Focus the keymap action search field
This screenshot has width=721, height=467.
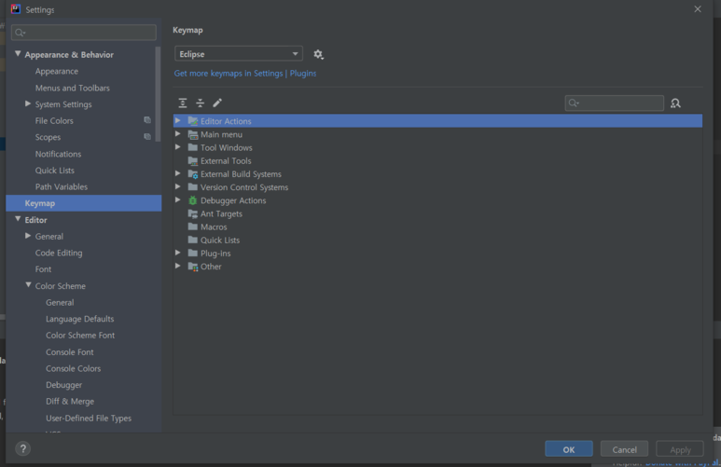pyautogui.click(x=615, y=103)
